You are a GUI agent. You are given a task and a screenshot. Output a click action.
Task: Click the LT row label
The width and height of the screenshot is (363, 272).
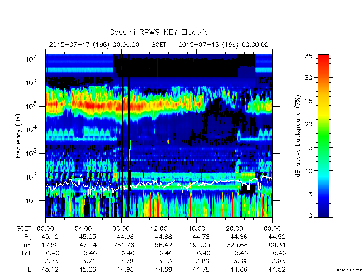28,261
